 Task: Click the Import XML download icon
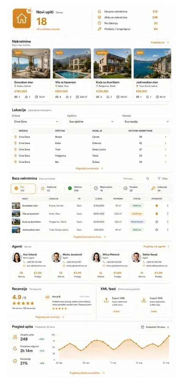tap(144, 300)
